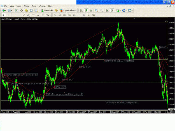175x131 pixels.
Task: Open the Profiles dropdown arrow
Action: click(x=11, y=11)
